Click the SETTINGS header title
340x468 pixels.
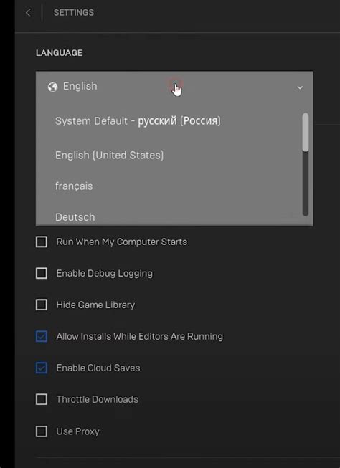[x=73, y=13]
